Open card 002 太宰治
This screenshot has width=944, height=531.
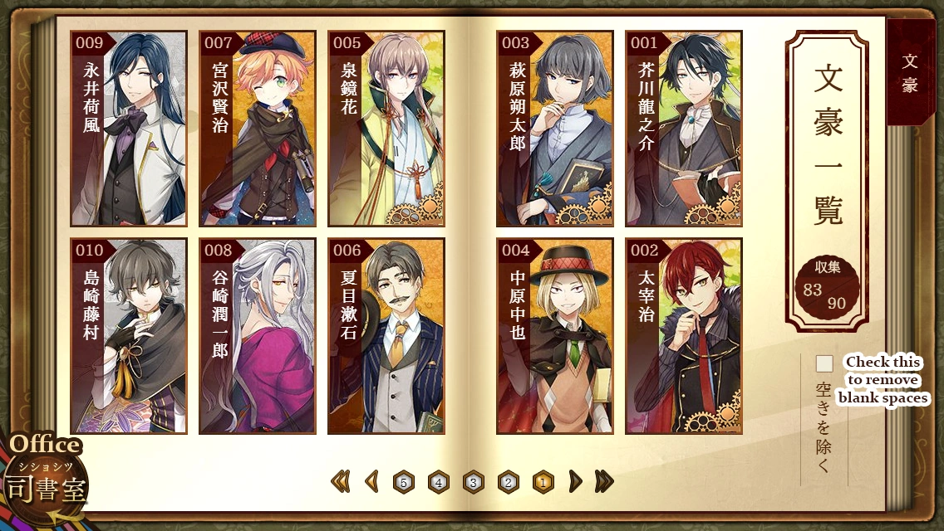click(683, 335)
